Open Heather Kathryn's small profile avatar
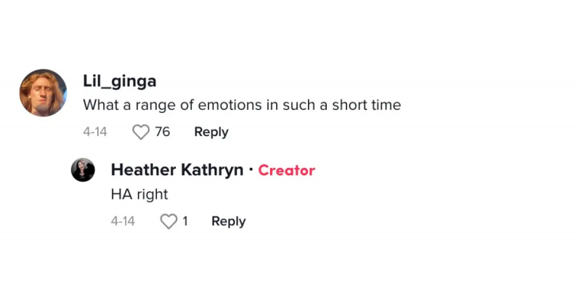Screen dimensions: 581x304 point(83,170)
